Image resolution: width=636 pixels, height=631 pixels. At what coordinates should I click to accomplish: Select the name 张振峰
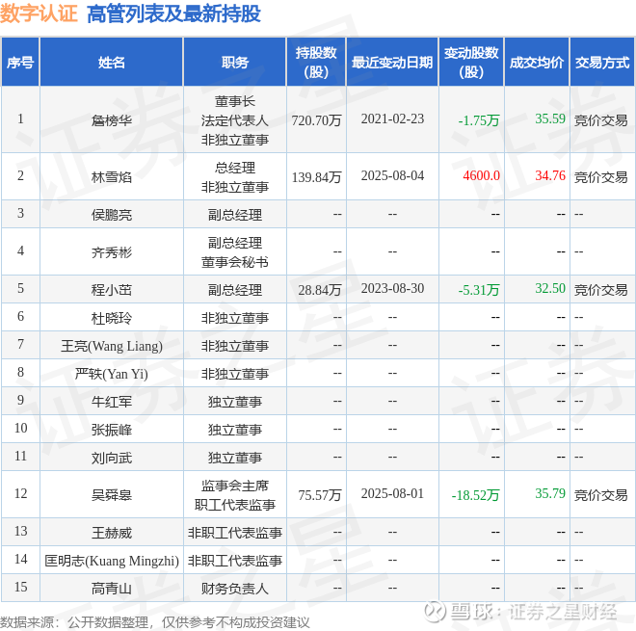click(112, 430)
